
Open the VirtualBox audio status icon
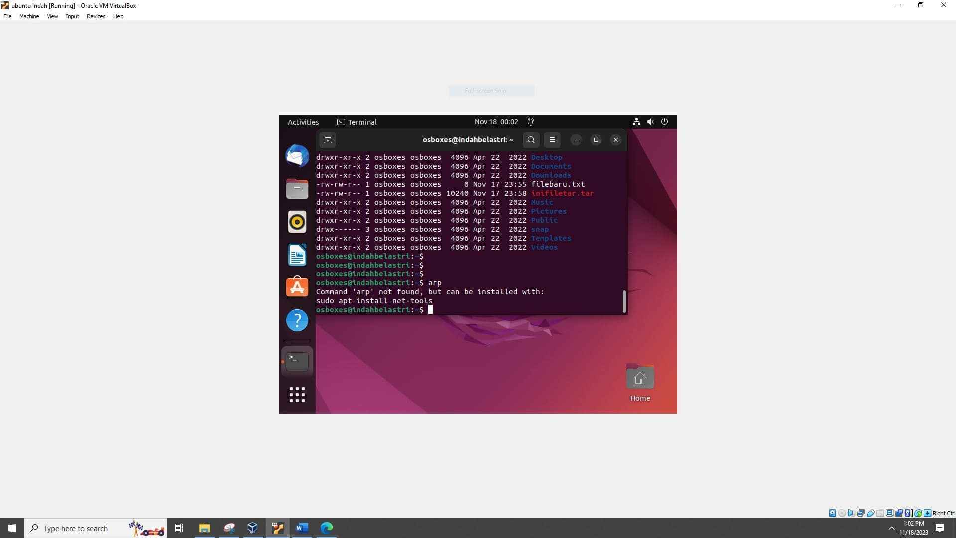tap(851, 513)
